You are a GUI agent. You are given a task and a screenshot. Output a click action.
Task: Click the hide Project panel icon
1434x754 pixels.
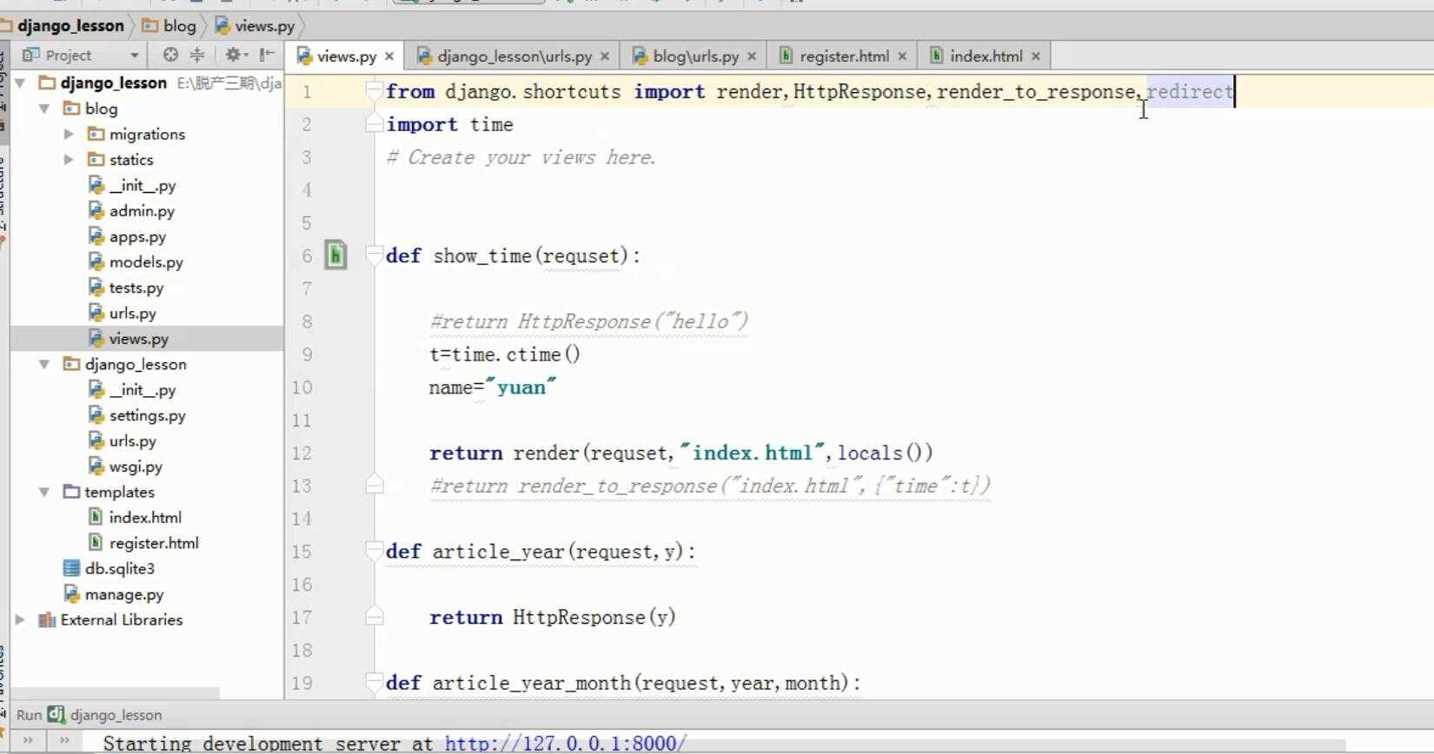tap(267, 55)
